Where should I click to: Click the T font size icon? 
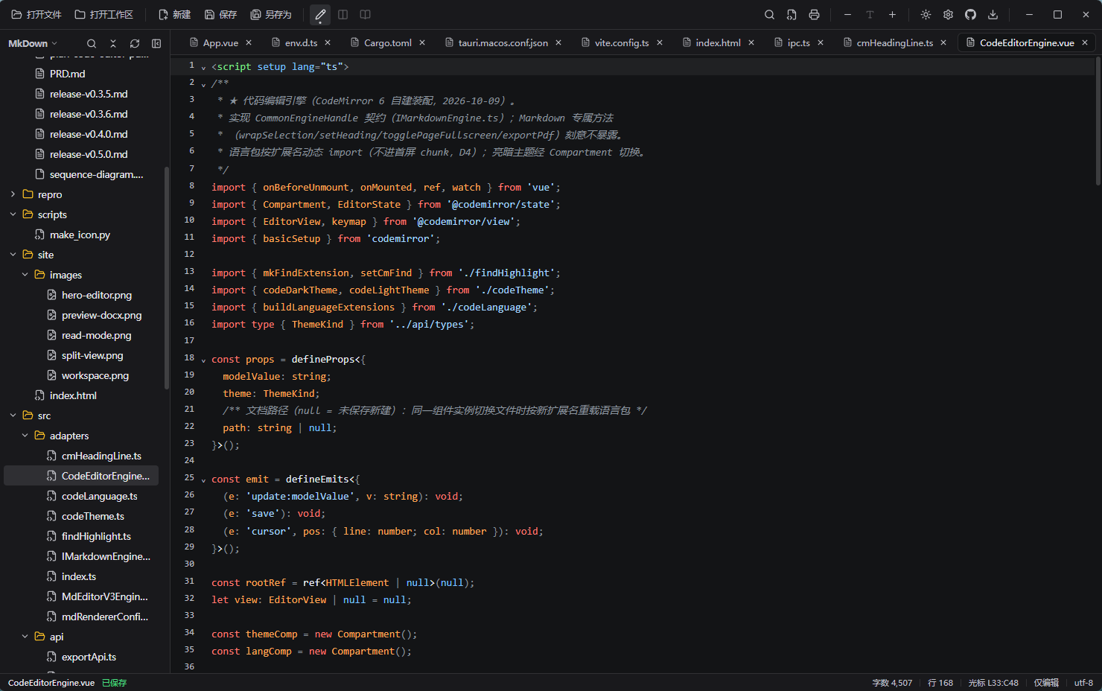(x=870, y=15)
